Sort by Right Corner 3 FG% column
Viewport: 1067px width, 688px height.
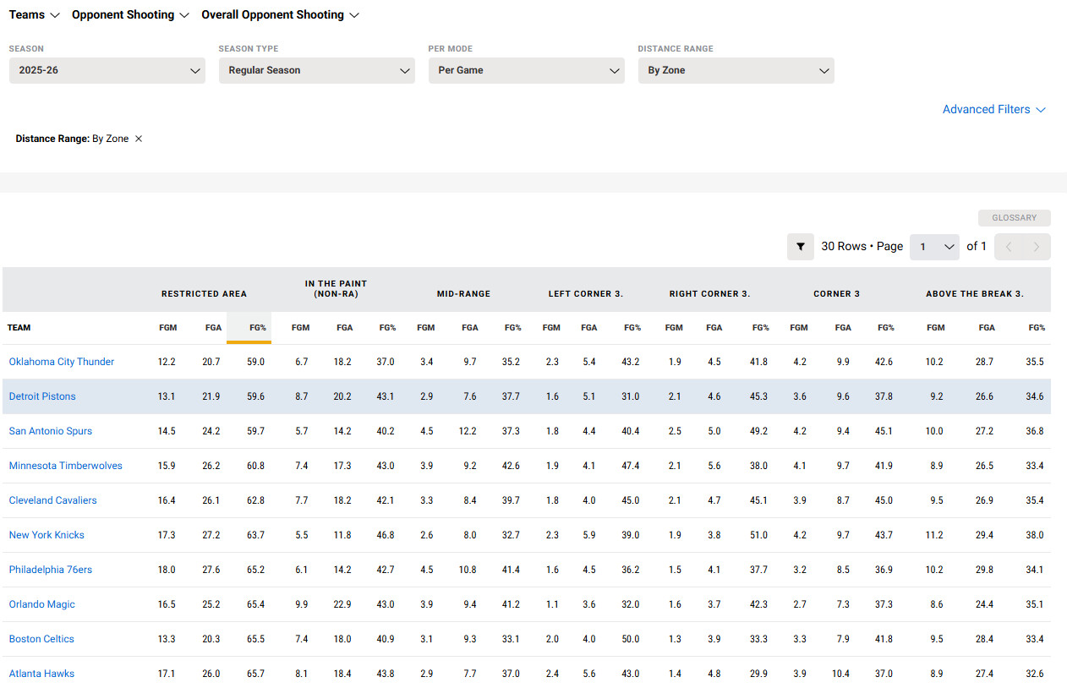click(760, 328)
